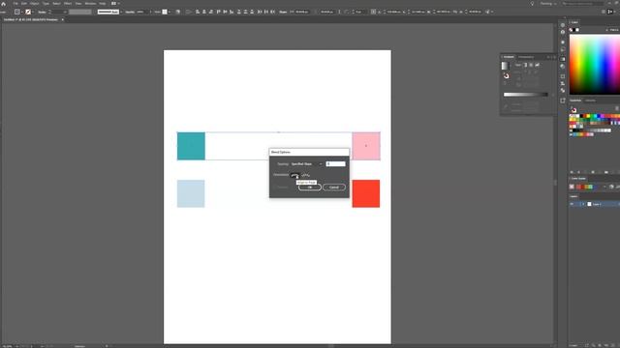Click the Horizontal Align Left icon
Image resolution: width=620 pixels, height=348 pixels.
point(198,12)
